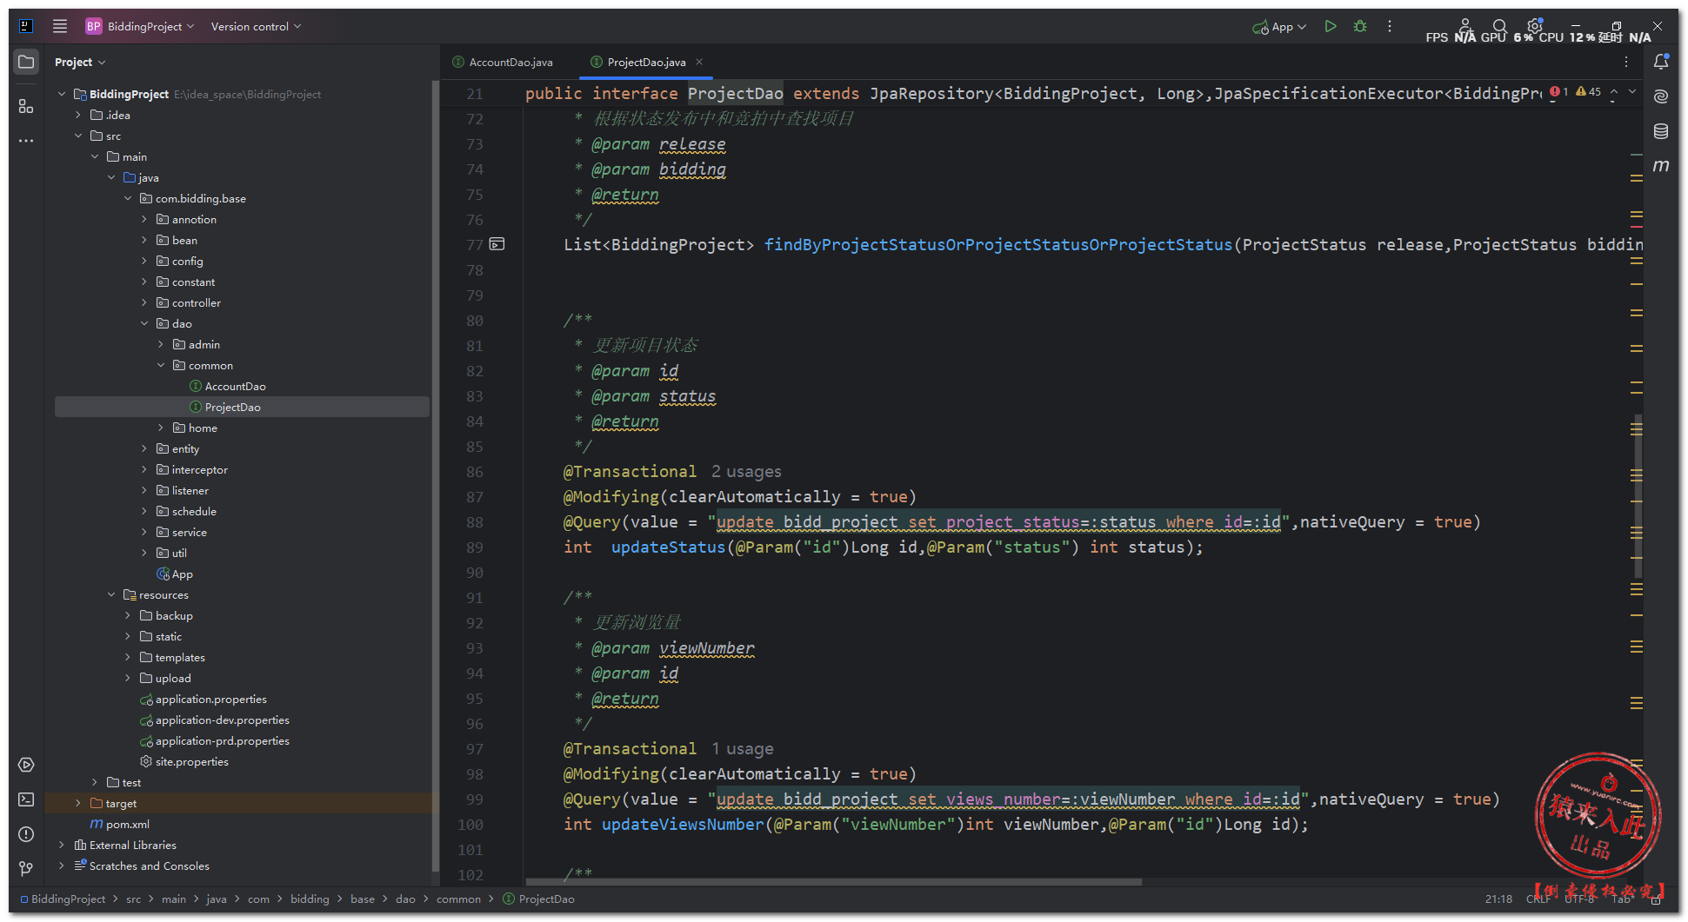Switch to the AccountDao.java tab
This screenshot has width=1688, height=922.
click(510, 63)
